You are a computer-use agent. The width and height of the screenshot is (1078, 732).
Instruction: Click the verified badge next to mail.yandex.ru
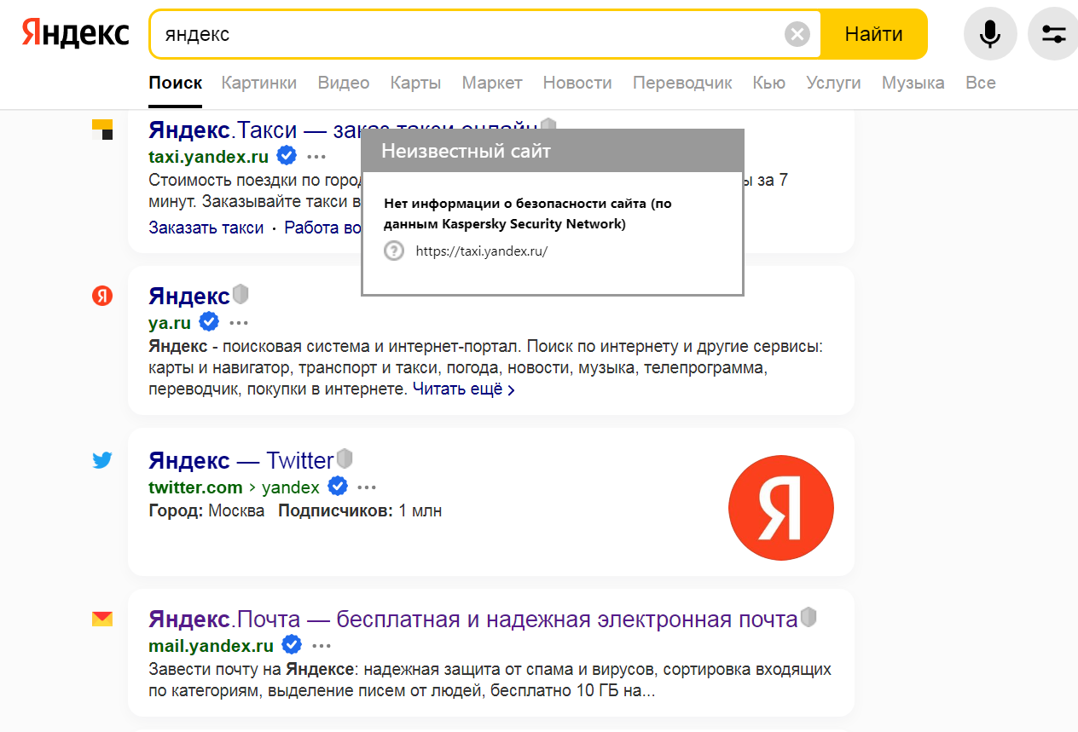[292, 644]
